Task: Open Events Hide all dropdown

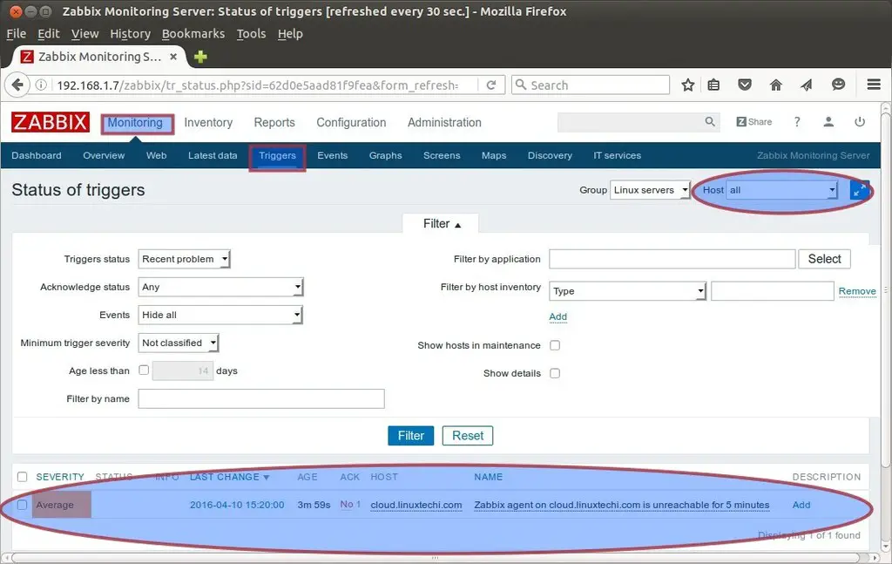Action: click(x=220, y=315)
